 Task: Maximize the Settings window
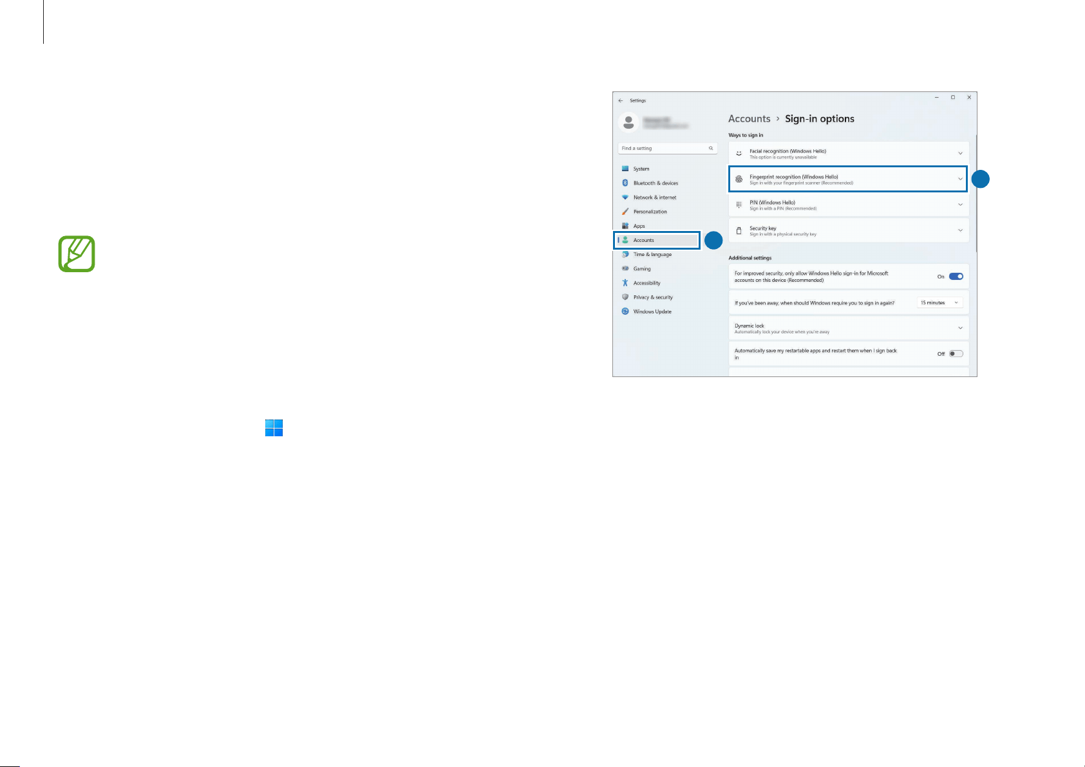pyautogui.click(x=953, y=98)
